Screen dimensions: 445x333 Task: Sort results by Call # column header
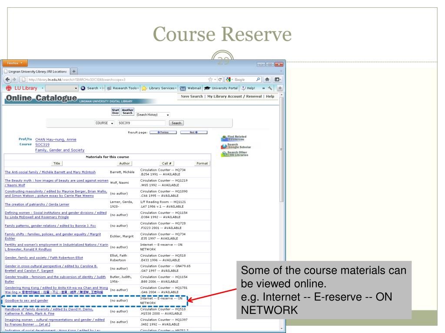pyautogui.click(x=166, y=163)
